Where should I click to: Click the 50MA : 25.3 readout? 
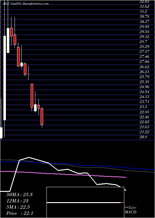[x=19, y=195]
